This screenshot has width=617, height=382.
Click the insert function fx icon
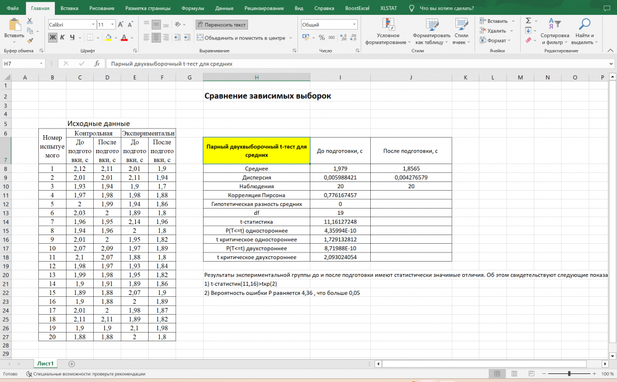click(x=97, y=64)
